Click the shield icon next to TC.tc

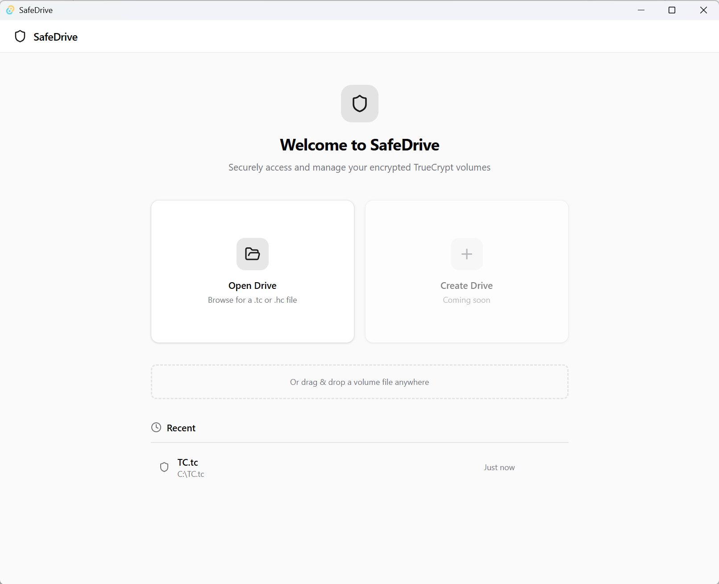164,467
